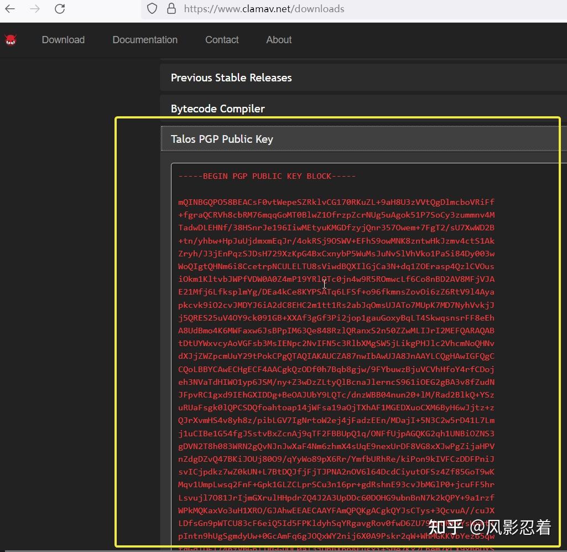Click the key line starting Zryh/J3jEnPqz
The image size is (567, 552).
336,254
